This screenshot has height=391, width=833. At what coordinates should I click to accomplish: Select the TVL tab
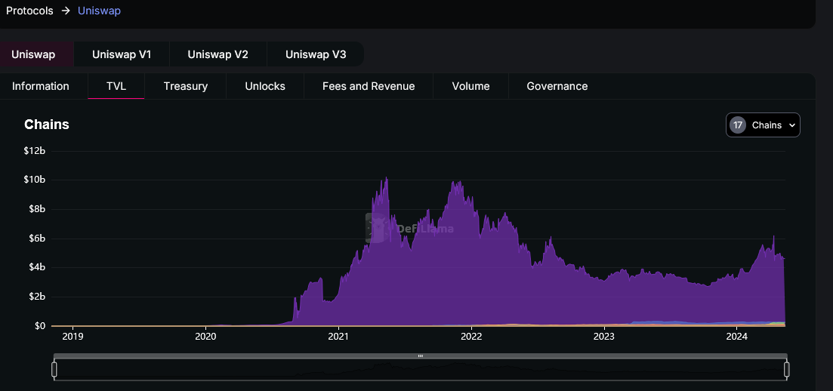[x=116, y=86]
